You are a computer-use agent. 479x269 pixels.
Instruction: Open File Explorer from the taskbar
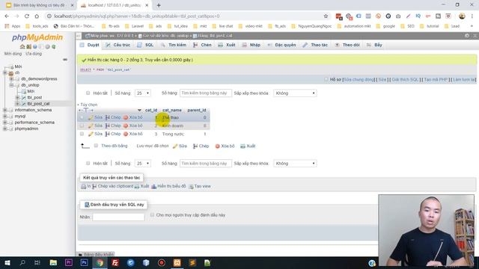53,262
